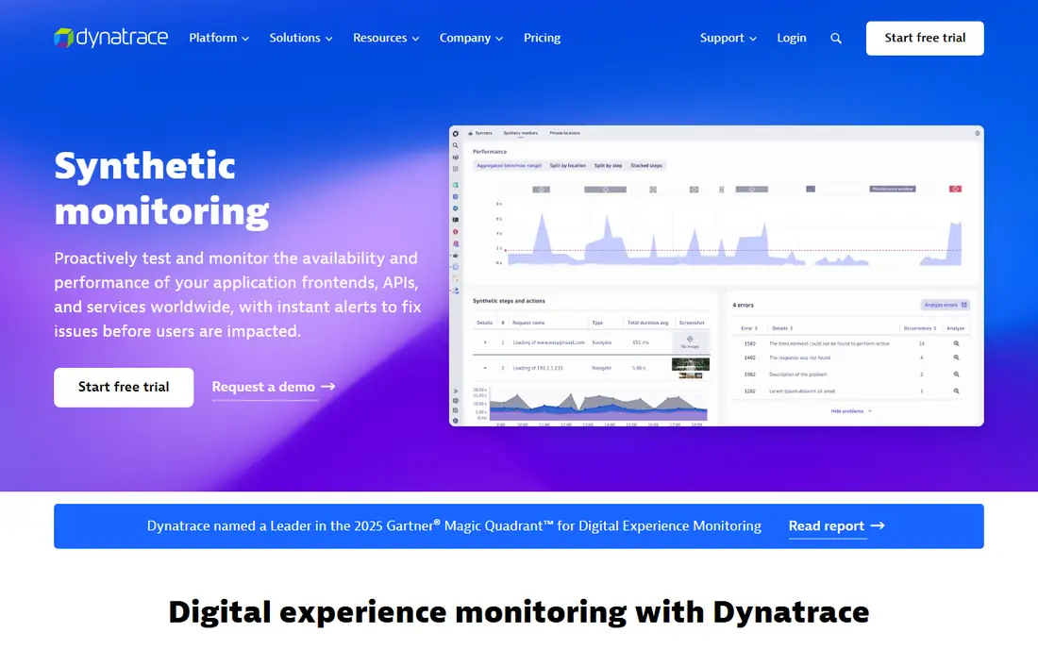1038x649 pixels.
Task: Select the Split by location view
Action: pos(567,165)
